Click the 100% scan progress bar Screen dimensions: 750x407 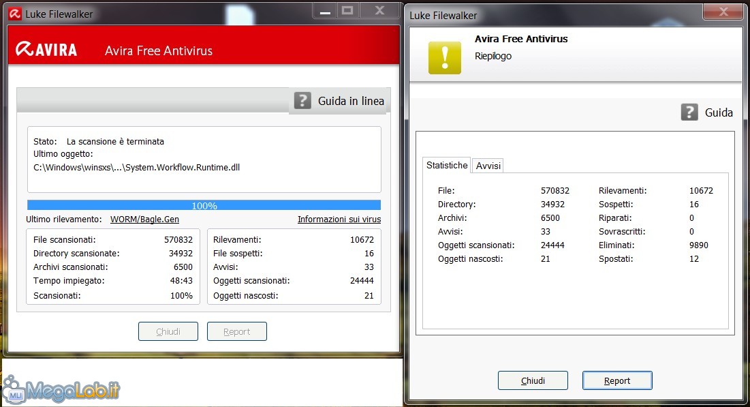[x=204, y=205]
